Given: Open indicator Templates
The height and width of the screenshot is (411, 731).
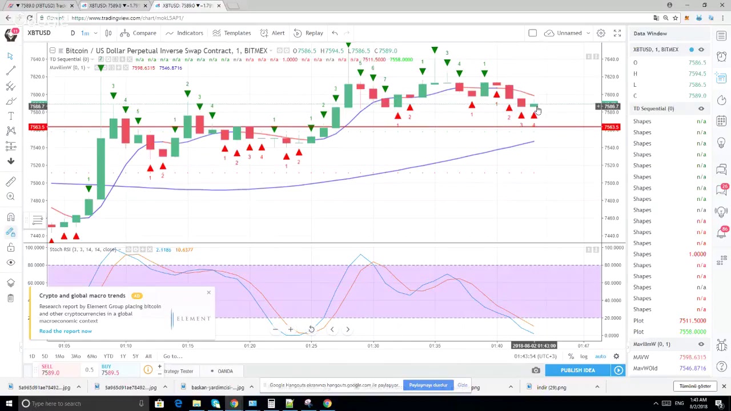Looking at the screenshot, I should tap(232, 33).
